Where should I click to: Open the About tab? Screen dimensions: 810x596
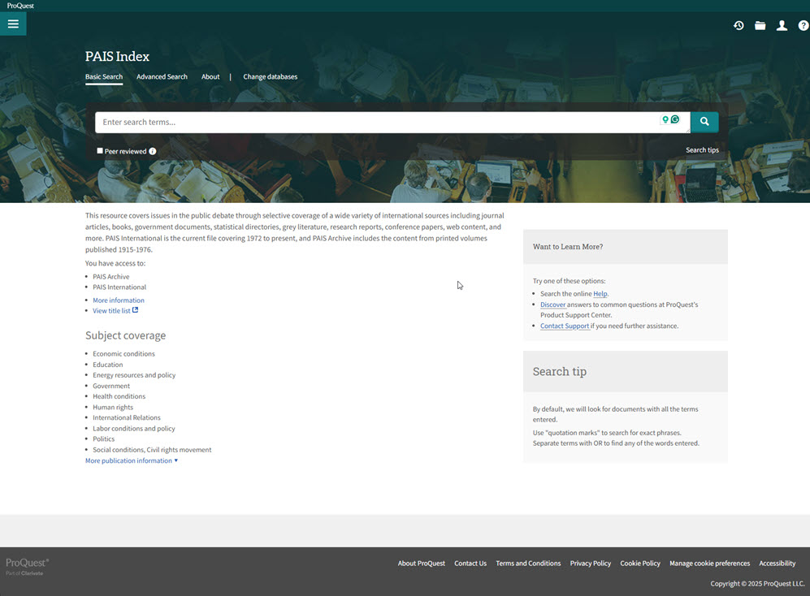coord(210,77)
